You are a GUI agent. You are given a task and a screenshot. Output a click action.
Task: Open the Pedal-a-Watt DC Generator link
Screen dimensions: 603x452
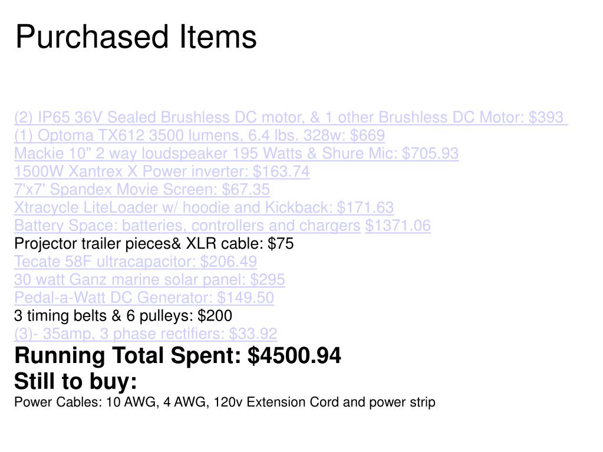(144, 298)
